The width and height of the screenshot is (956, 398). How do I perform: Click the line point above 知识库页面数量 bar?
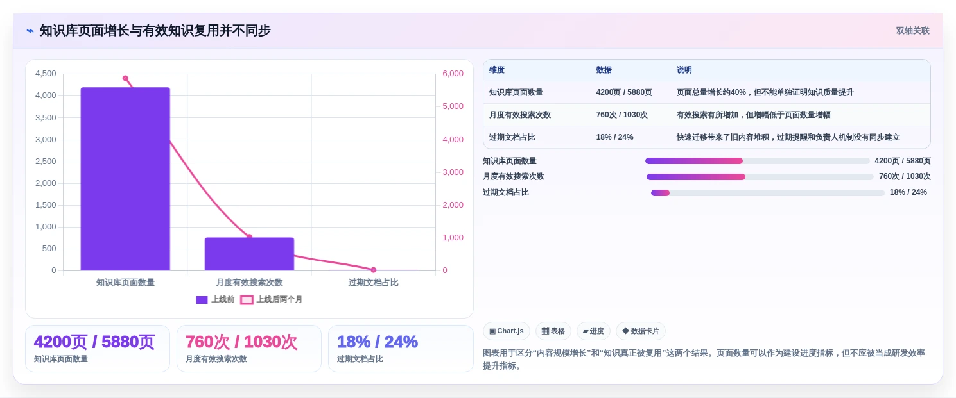coord(125,78)
